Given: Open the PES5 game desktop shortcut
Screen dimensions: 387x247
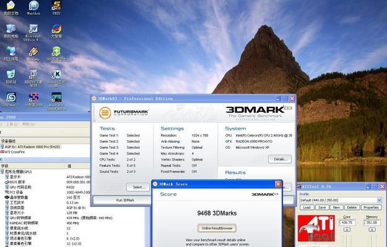Looking at the screenshot, I should tap(56, 8).
